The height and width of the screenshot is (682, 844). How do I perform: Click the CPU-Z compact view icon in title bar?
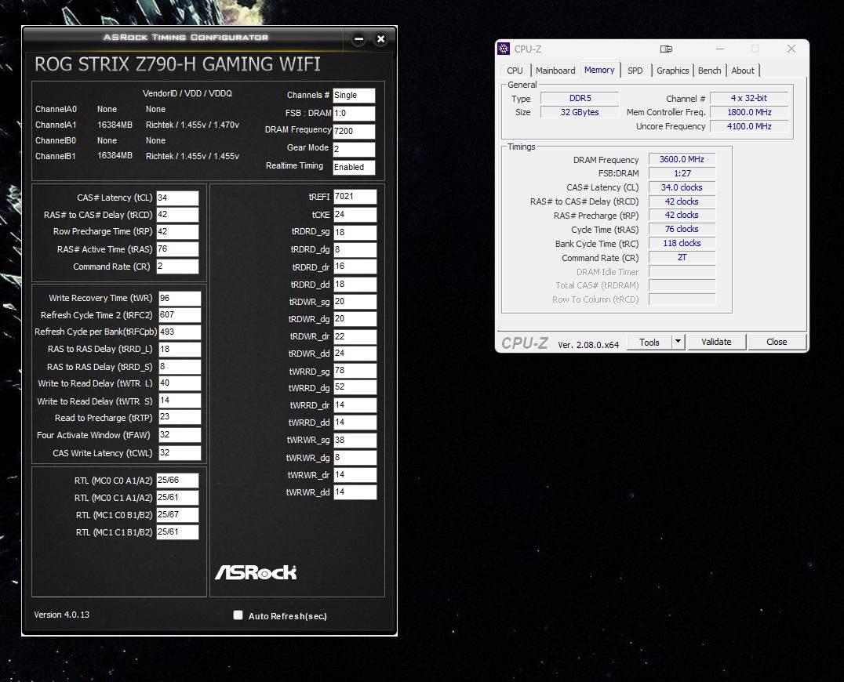[x=666, y=49]
